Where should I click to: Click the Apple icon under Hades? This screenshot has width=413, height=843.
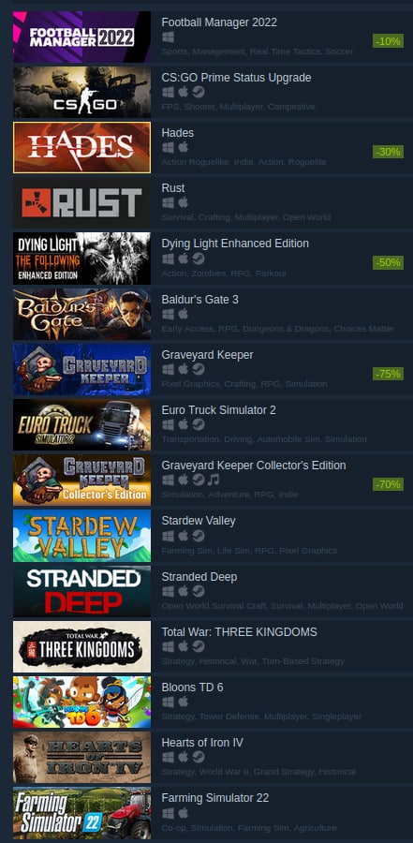(183, 147)
